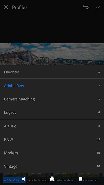Viewport: 104px width, 185px height.
Task: Select the Adobe Color profile thumbnail
Action: (14, 178)
